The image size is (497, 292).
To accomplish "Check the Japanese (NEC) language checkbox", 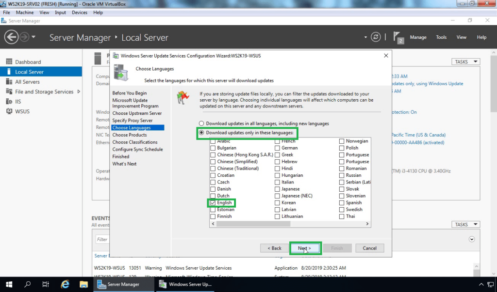I will pos(277,196).
